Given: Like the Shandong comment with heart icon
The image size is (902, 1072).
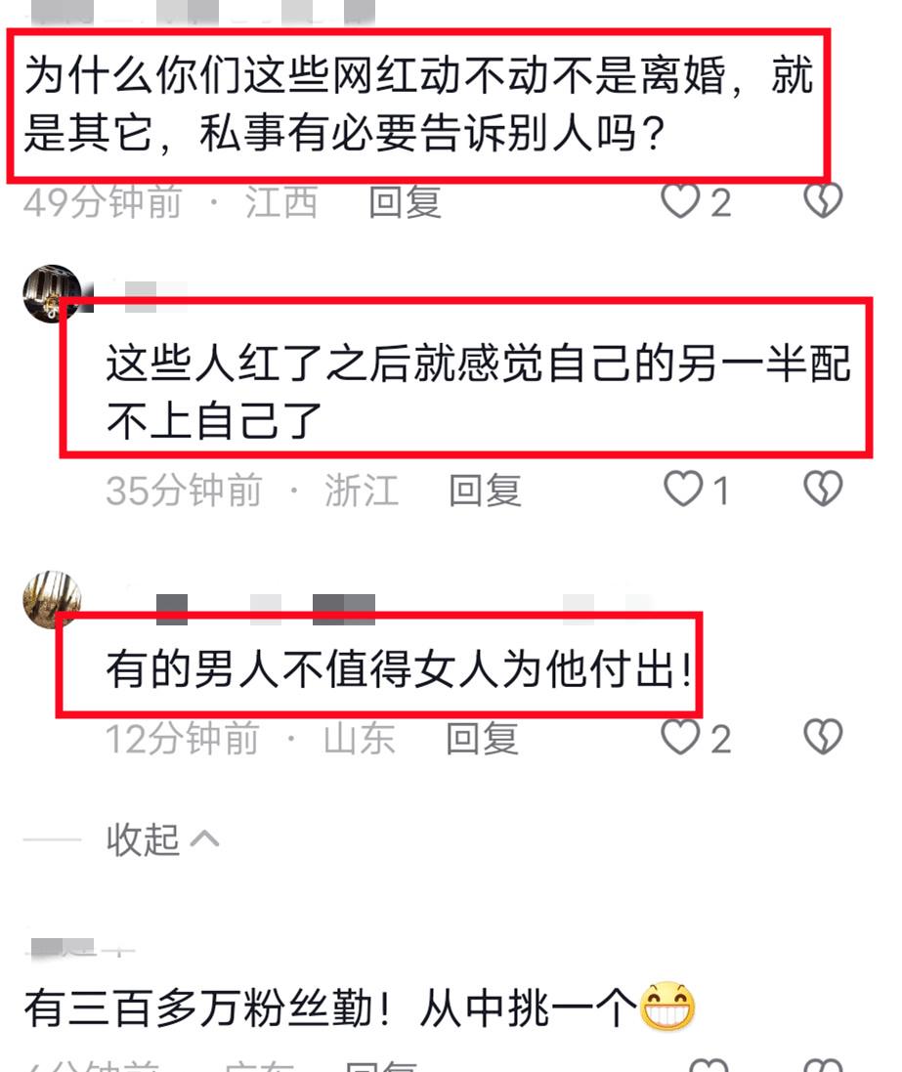Looking at the screenshot, I should click(x=680, y=737).
